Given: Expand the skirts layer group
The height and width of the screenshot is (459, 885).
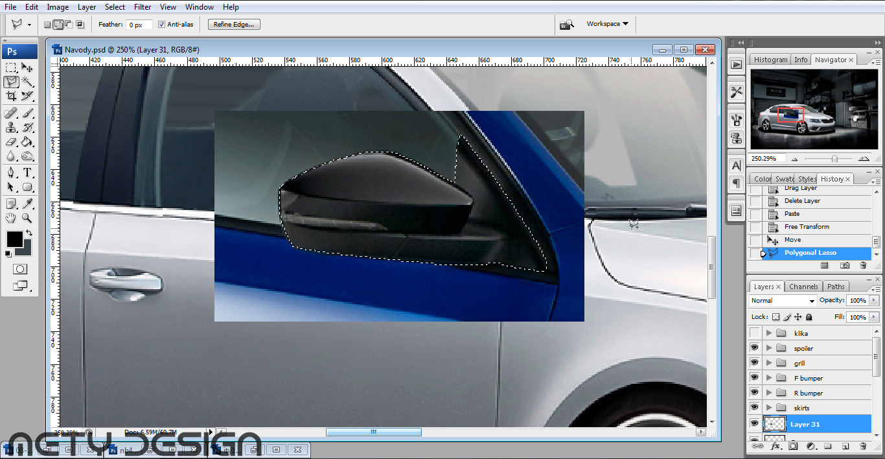Looking at the screenshot, I should tap(769, 408).
